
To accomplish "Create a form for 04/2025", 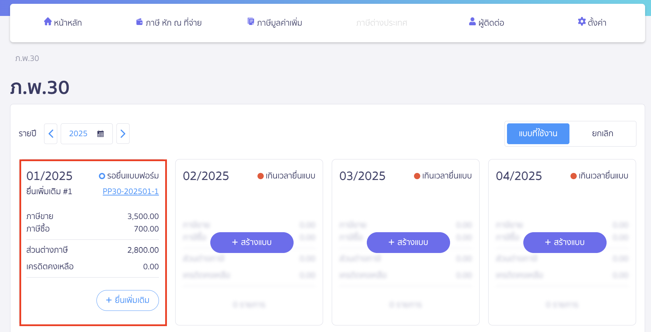I will click(565, 243).
